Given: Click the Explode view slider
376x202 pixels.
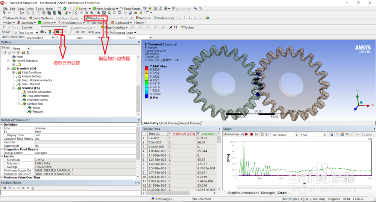Looking at the screenshot, I should click(54, 27).
